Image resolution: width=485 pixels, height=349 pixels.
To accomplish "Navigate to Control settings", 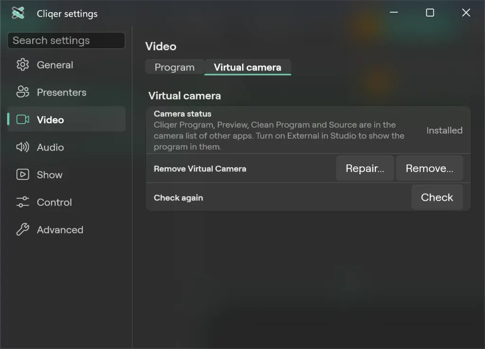I will pos(66,203).
